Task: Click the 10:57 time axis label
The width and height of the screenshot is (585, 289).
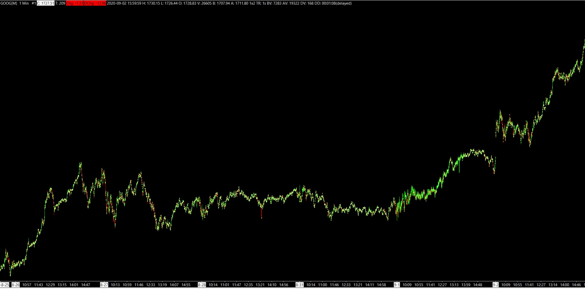Action: [x=27, y=285]
